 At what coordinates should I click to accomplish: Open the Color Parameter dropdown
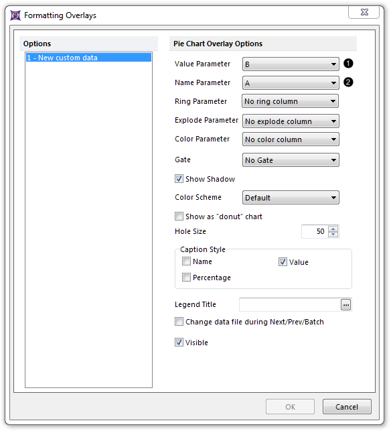291,139
